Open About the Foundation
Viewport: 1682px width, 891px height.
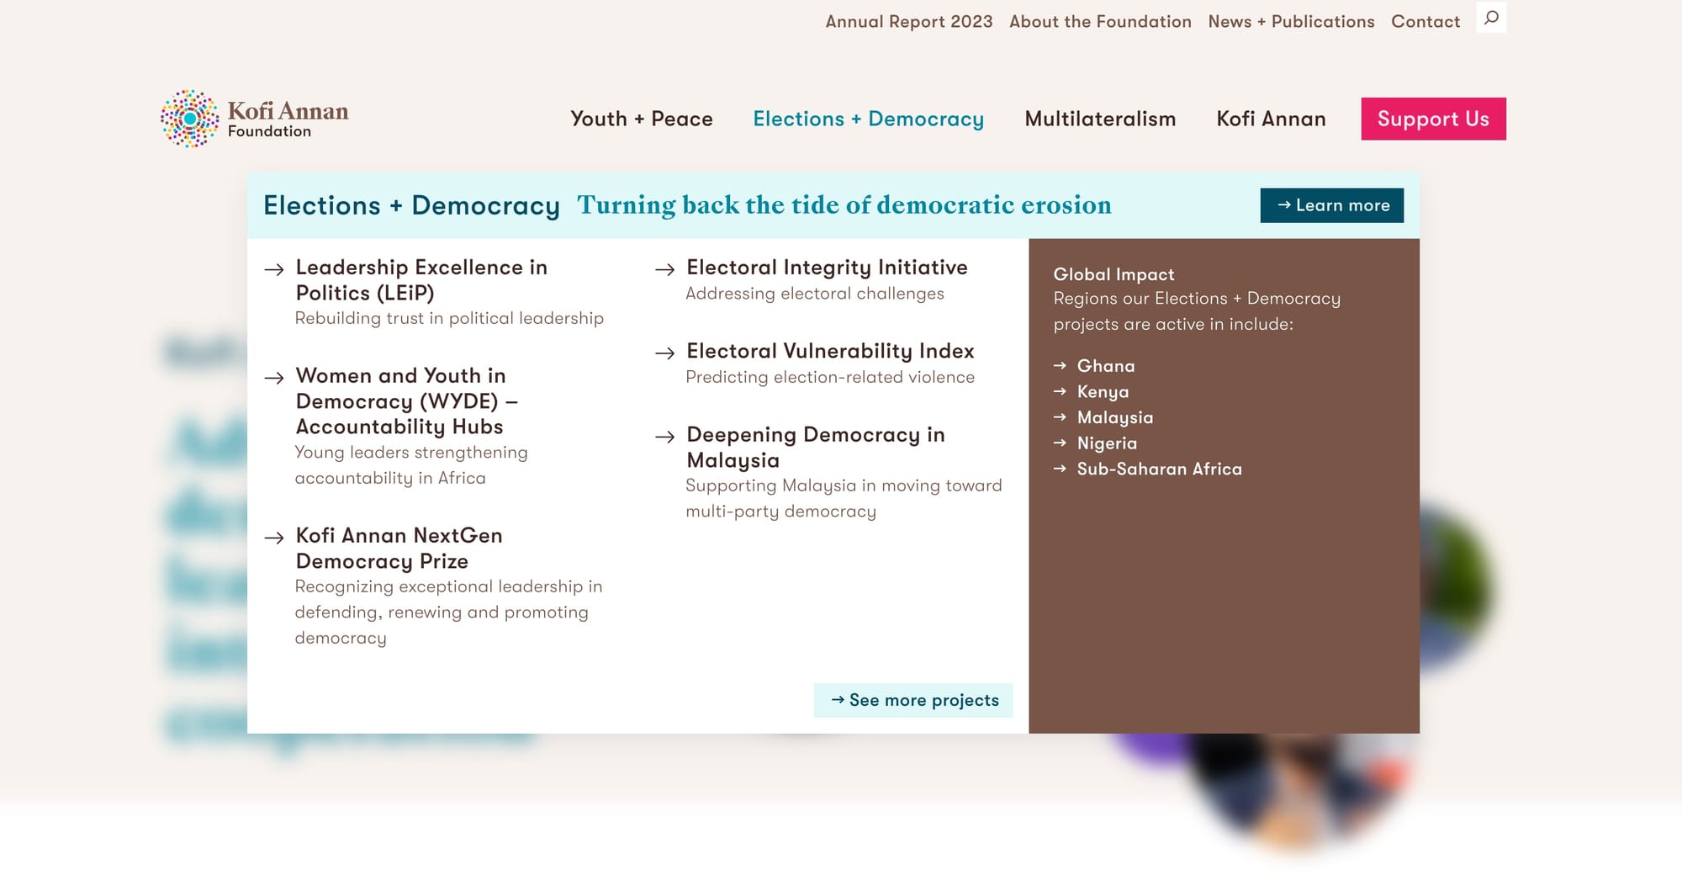pos(1100,22)
